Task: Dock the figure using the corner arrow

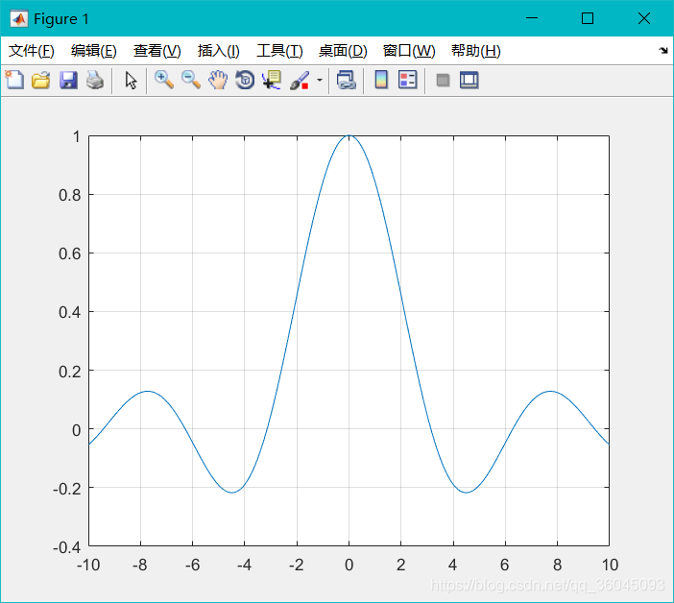Action: (x=662, y=51)
